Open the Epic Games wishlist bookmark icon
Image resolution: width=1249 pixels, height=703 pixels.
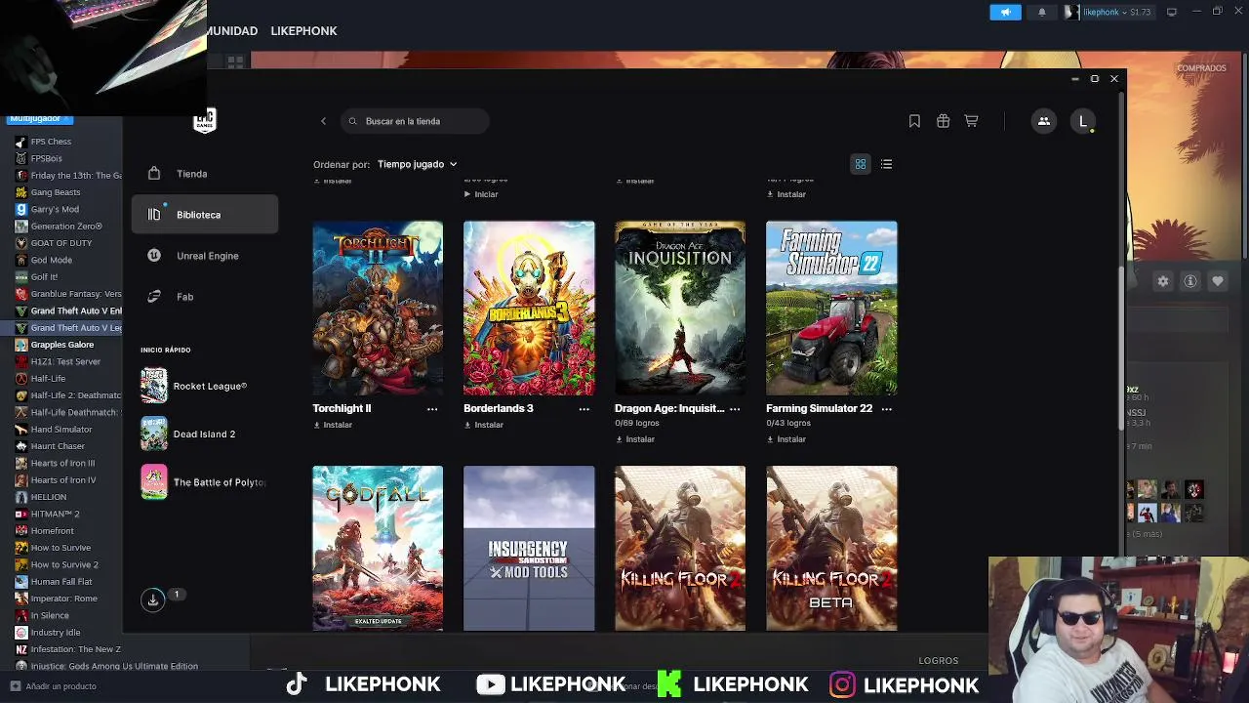tap(914, 121)
